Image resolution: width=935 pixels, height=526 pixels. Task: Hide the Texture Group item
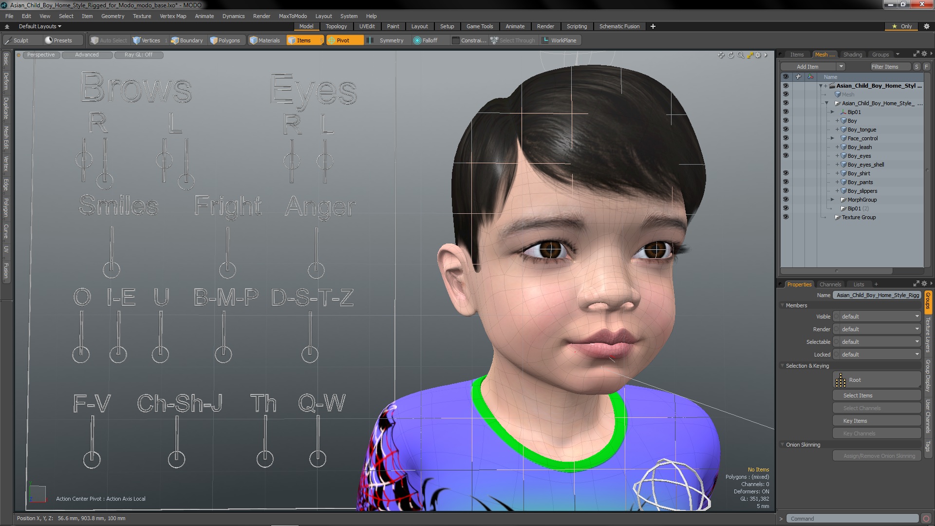click(785, 217)
